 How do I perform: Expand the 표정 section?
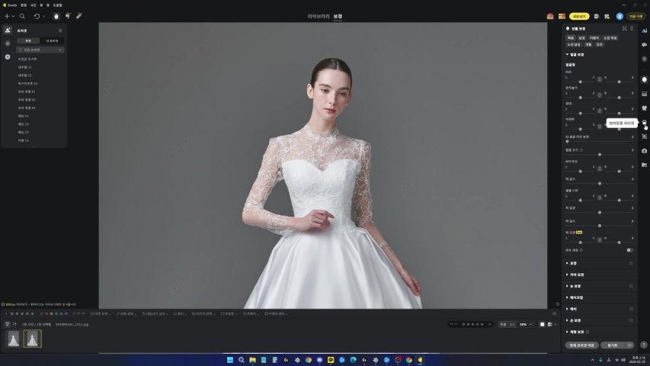(567, 263)
